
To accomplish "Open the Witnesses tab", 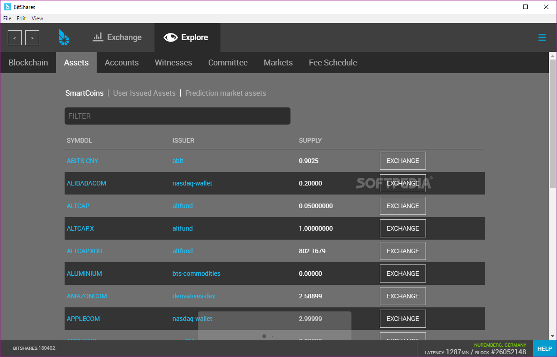I will pos(173,63).
